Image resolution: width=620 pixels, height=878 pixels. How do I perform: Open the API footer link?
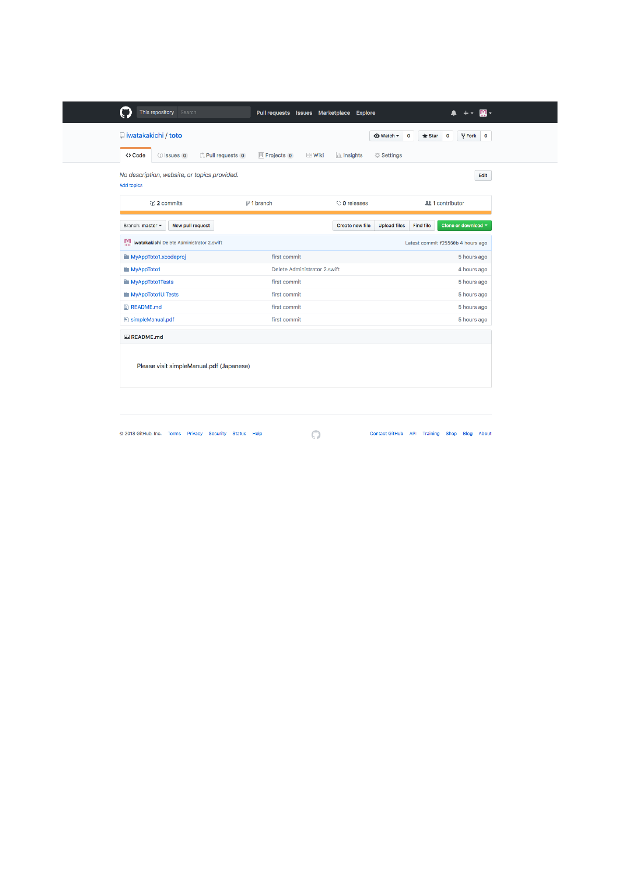click(413, 434)
